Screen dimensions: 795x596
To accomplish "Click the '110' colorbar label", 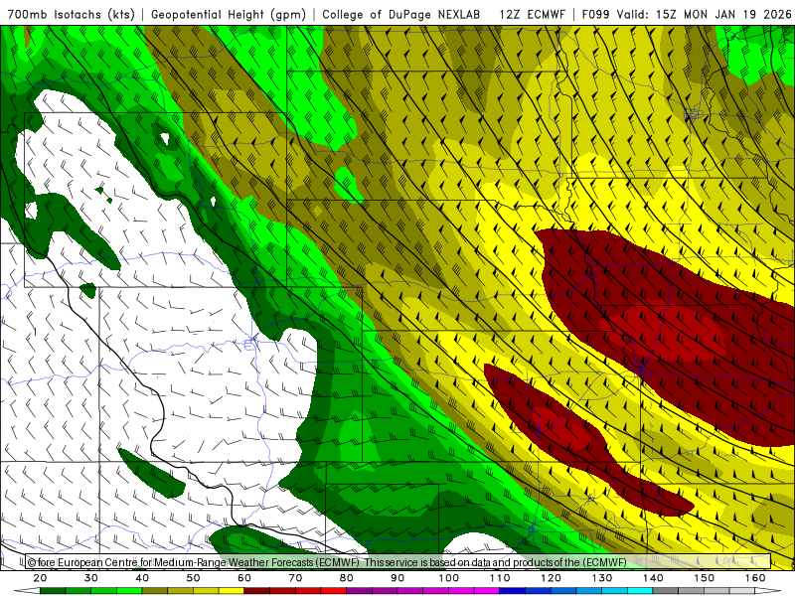I will pyautogui.click(x=500, y=578).
